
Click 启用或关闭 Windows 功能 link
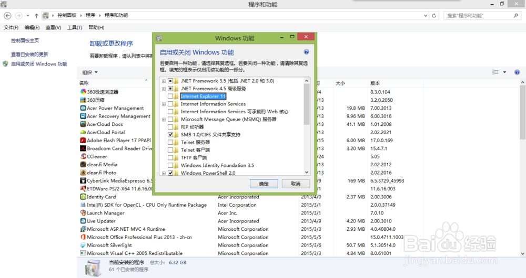(39, 64)
